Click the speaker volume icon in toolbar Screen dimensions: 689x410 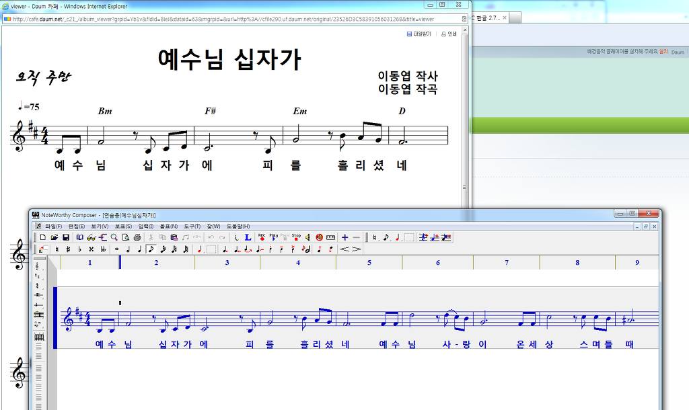tap(307, 237)
